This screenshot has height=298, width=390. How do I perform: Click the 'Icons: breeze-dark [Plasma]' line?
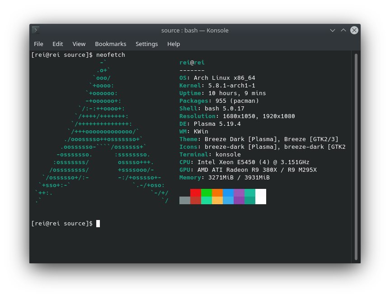(263, 147)
